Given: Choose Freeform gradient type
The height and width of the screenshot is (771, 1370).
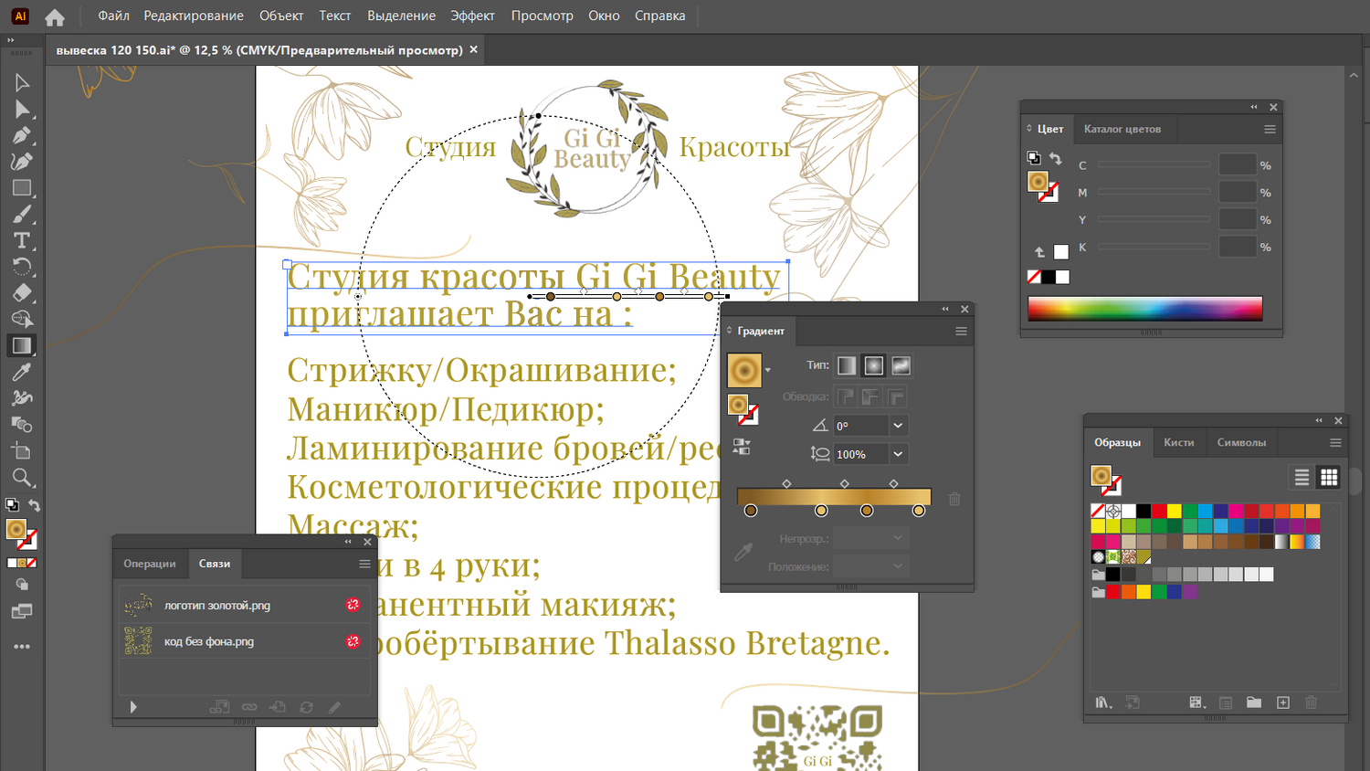Looking at the screenshot, I should [x=901, y=365].
